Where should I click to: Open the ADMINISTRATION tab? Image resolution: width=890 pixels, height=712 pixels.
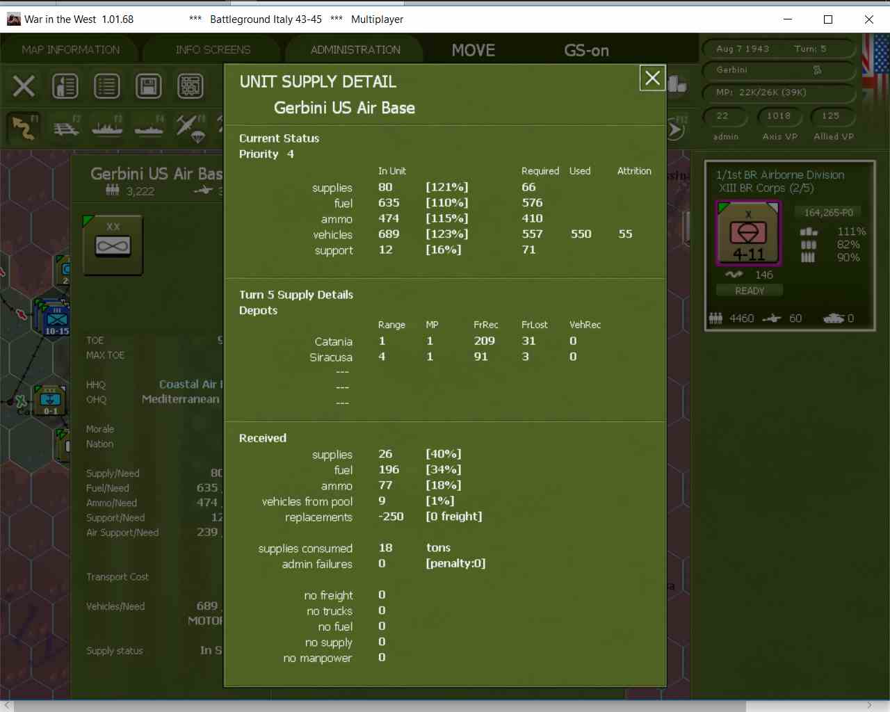pos(355,50)
